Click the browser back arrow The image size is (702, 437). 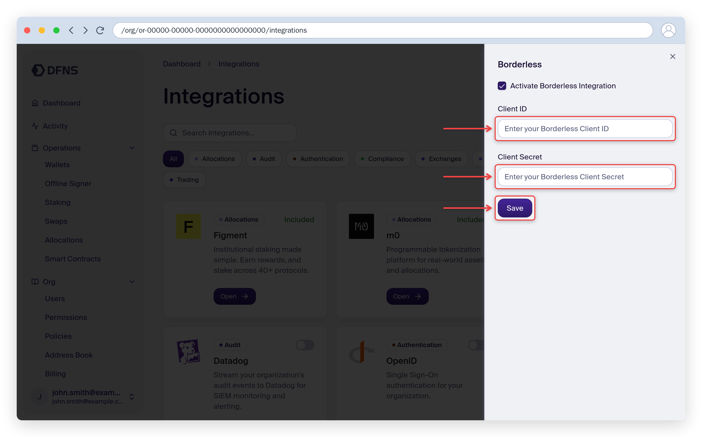point(71,30)
